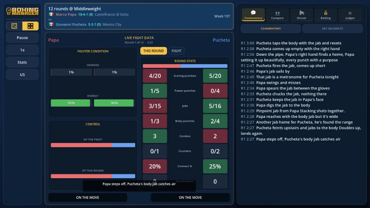The height and width of the screenshot is (208, 370).
Task: Click 'Pucheta keeps the jab in Papa's face'
Action: click(290, 100)
